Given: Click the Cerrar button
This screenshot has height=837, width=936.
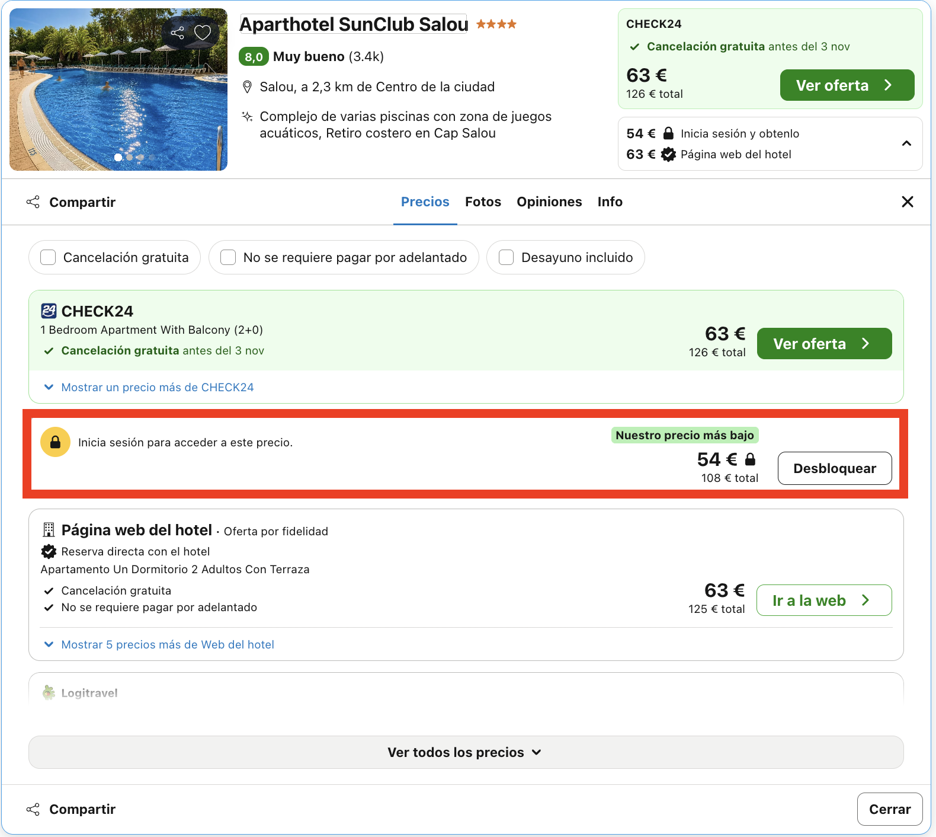Looking at the screenshot, I should click(890, 809).
